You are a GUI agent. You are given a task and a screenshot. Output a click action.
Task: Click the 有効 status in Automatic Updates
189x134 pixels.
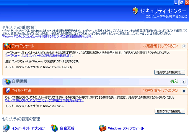click(174, 81)
